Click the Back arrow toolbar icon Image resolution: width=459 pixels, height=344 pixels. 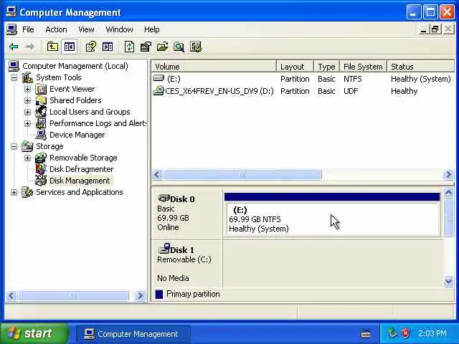click(14, 47)
